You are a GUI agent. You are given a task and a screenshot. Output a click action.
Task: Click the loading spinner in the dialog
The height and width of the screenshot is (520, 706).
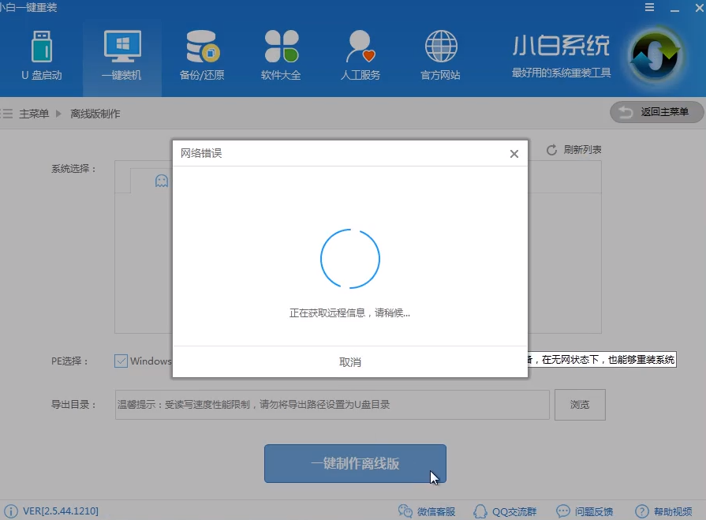point(350,258)
